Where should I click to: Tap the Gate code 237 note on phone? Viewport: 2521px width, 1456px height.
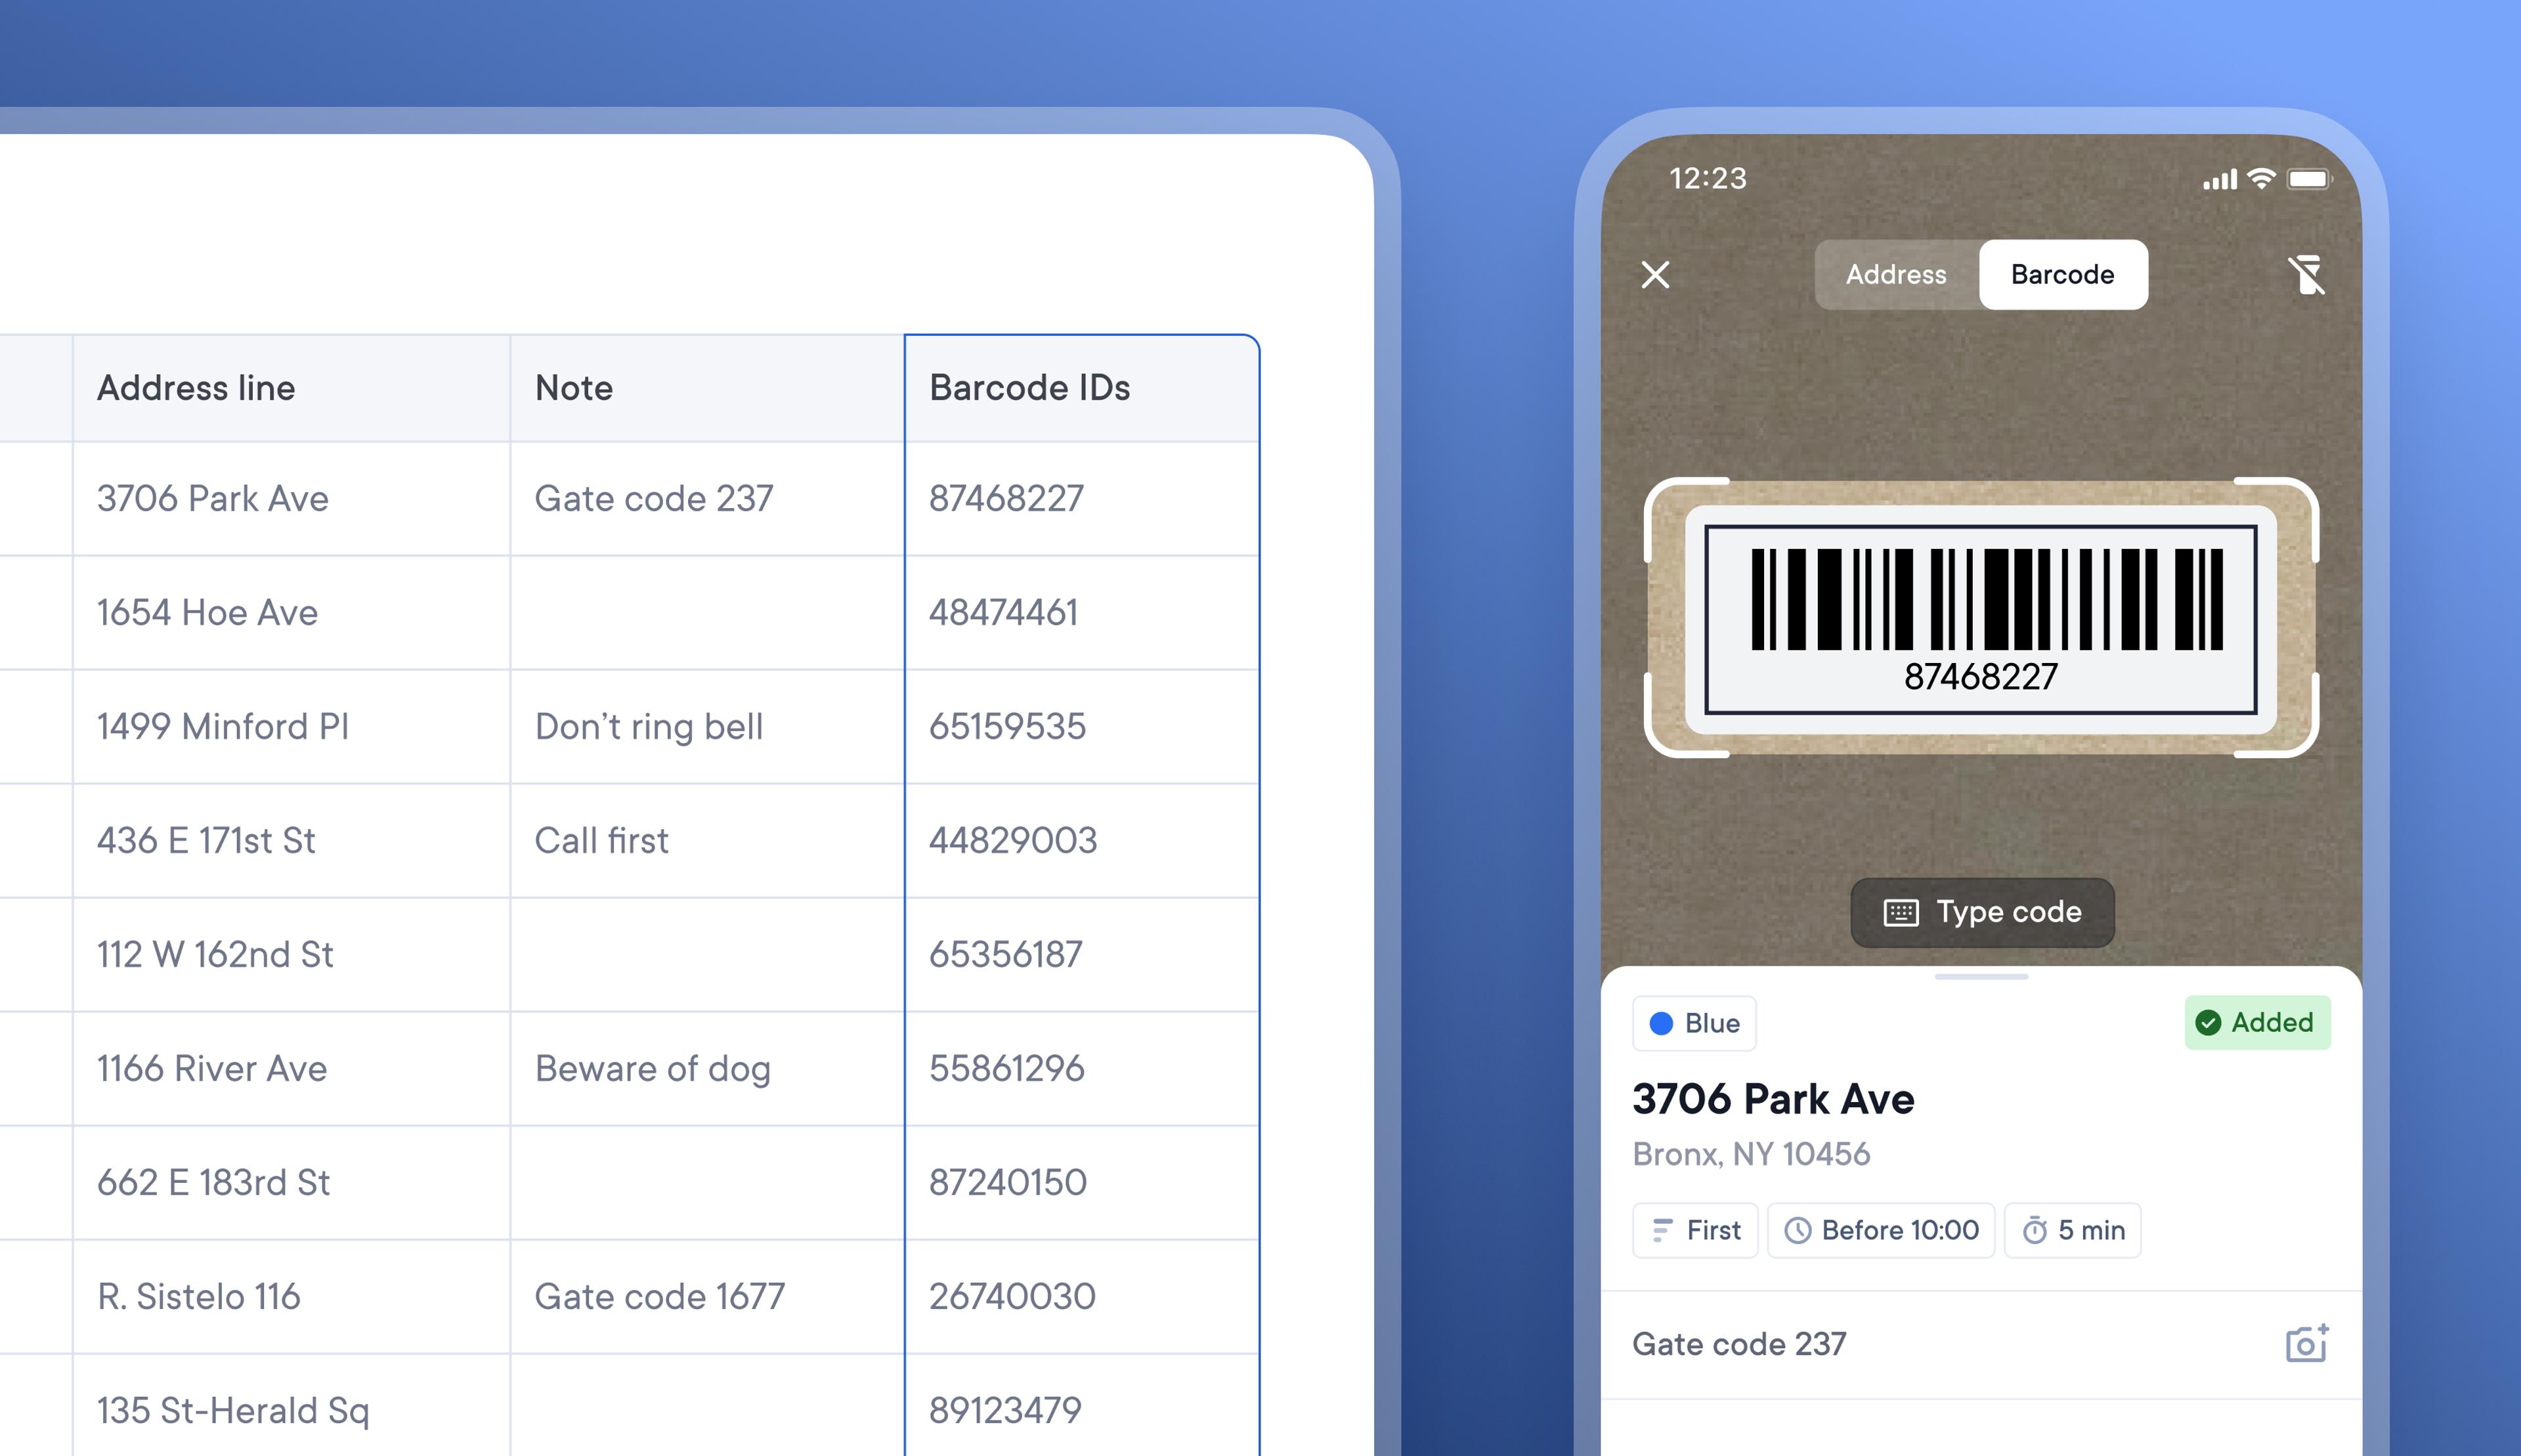pyautogui.click(x=1739, y=1344)
